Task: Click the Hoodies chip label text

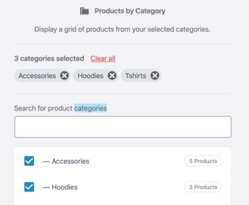Action: [90, 76]
